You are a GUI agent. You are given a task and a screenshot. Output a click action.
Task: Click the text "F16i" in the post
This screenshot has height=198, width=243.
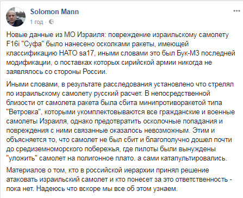[x=13, y=44]
